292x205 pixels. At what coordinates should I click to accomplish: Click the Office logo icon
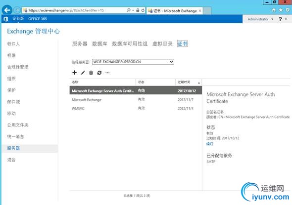point(6,19)
